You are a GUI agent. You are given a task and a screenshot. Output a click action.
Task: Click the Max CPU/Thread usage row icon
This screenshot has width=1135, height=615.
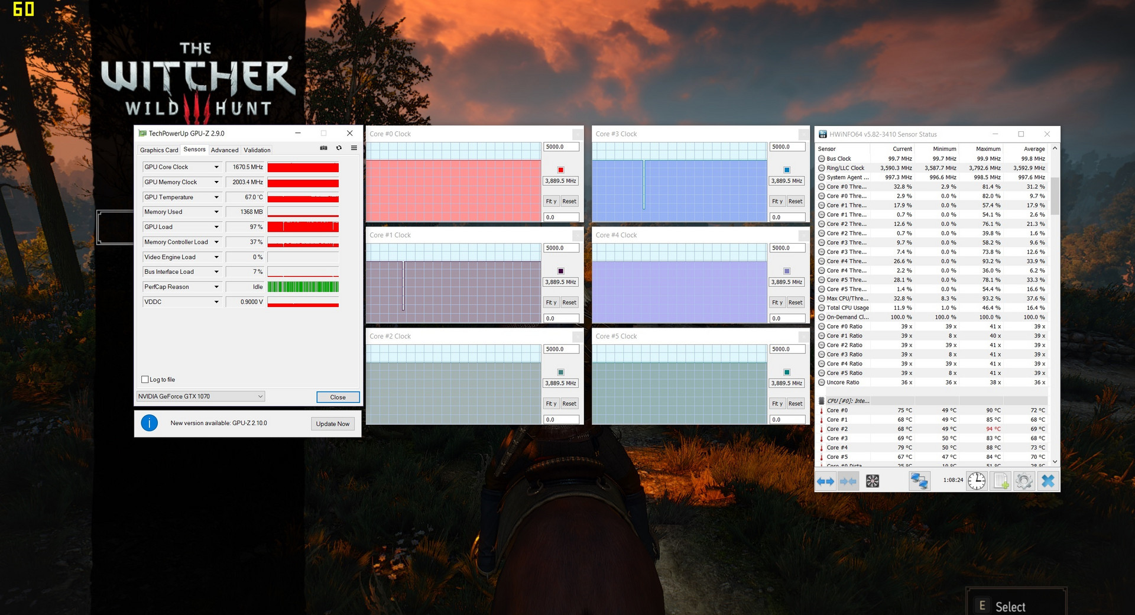point(821,299)
